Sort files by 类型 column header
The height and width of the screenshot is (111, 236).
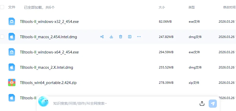click(x=192, y=7)
